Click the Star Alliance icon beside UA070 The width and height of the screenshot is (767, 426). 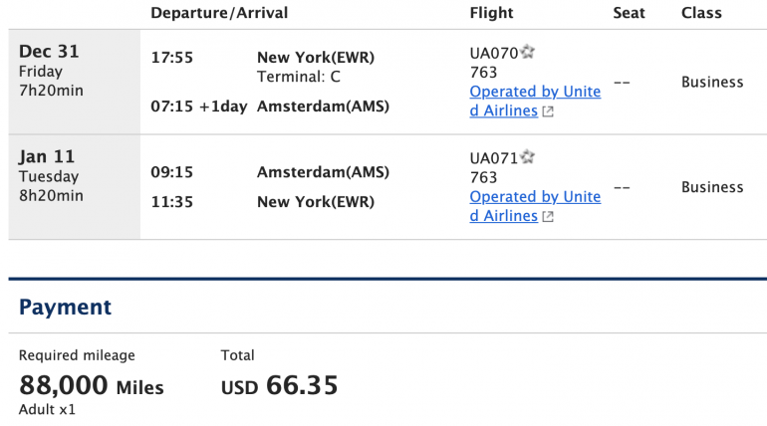529,52
